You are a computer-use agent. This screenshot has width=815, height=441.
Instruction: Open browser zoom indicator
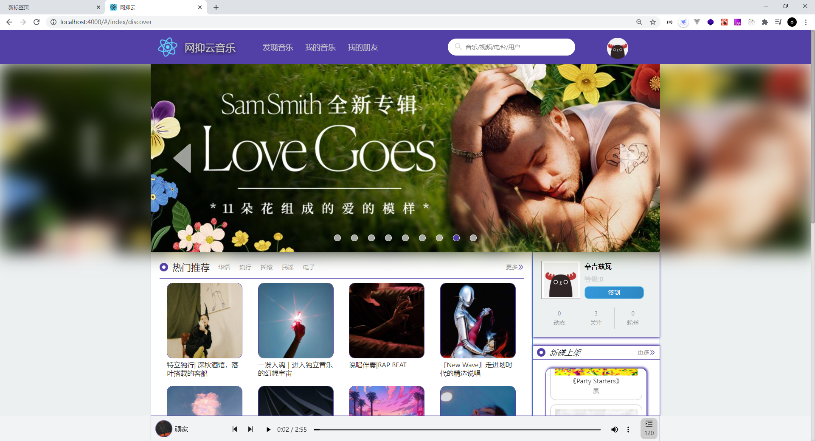639,22
